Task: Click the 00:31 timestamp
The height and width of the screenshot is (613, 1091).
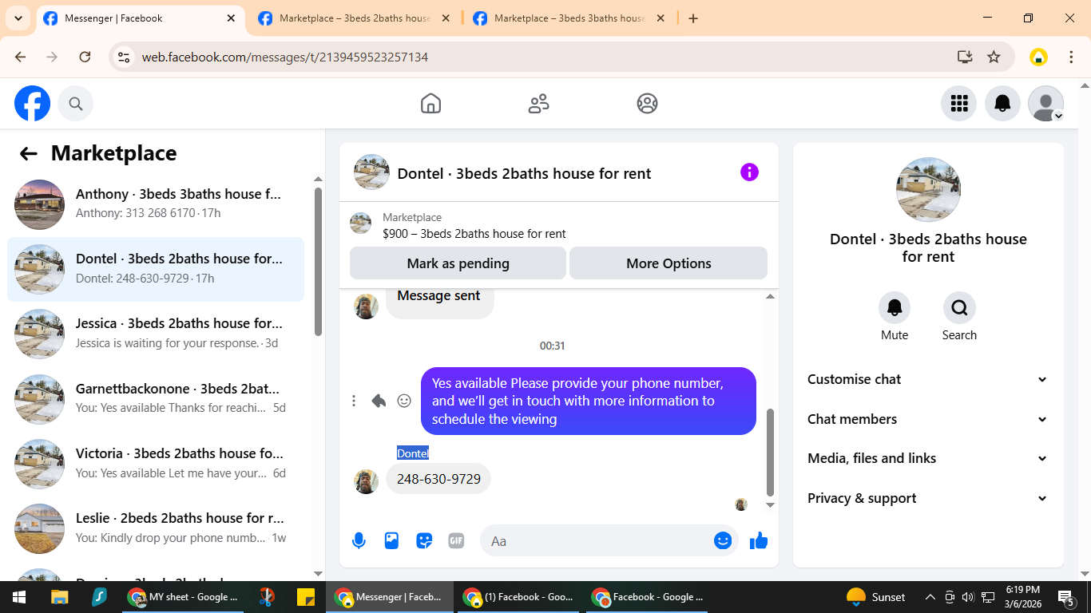Action: click(x=552, y=346)
